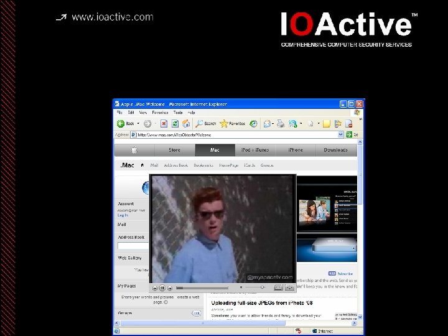
Task: Click the Apple logo navigation tab
Action: [x=134, y=150]
